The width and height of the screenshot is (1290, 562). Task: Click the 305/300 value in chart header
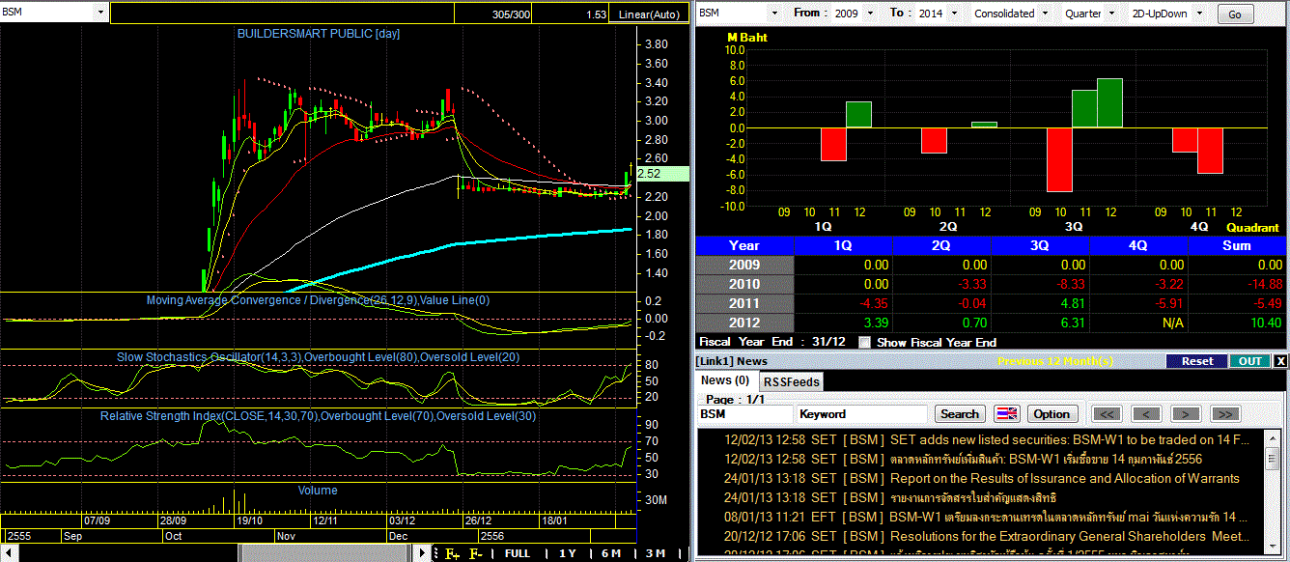click(x=511, y=15)
